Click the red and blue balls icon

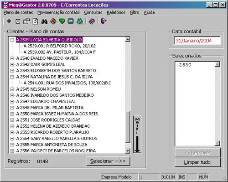[53, 21]
